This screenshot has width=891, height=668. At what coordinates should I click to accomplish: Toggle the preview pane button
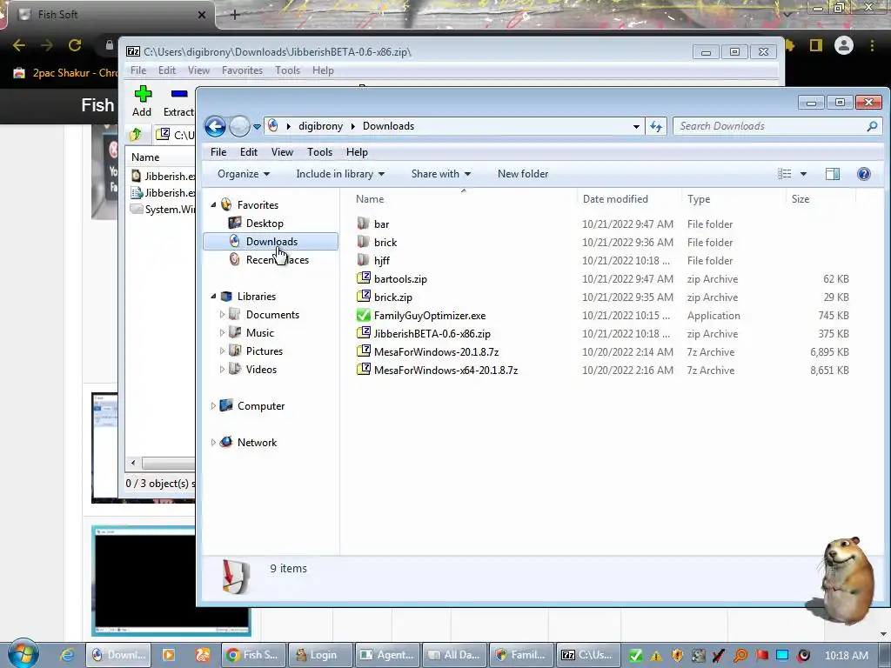[833, 174]
